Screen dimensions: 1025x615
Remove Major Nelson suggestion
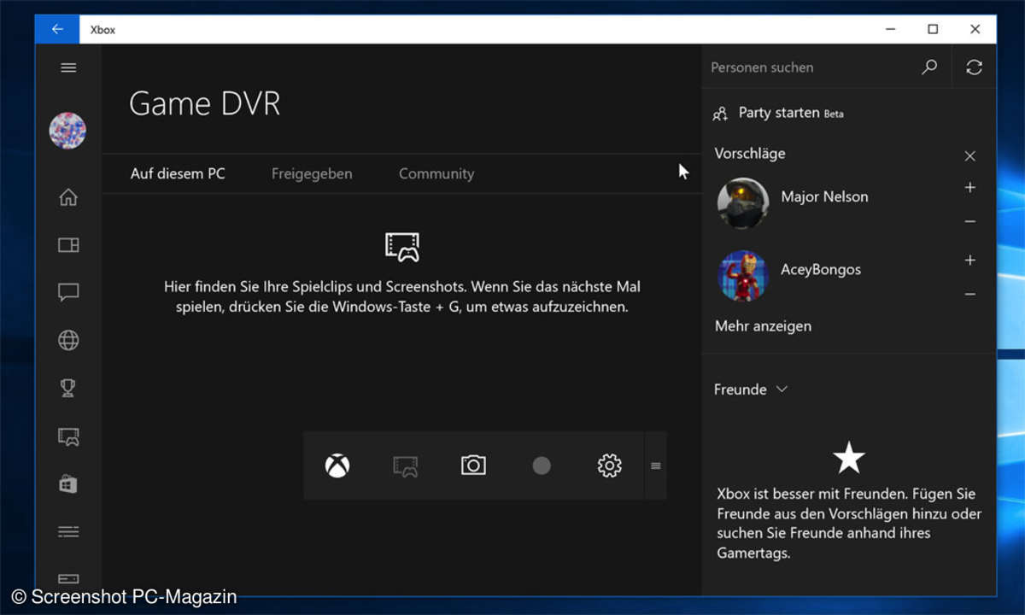pos(969,221)
